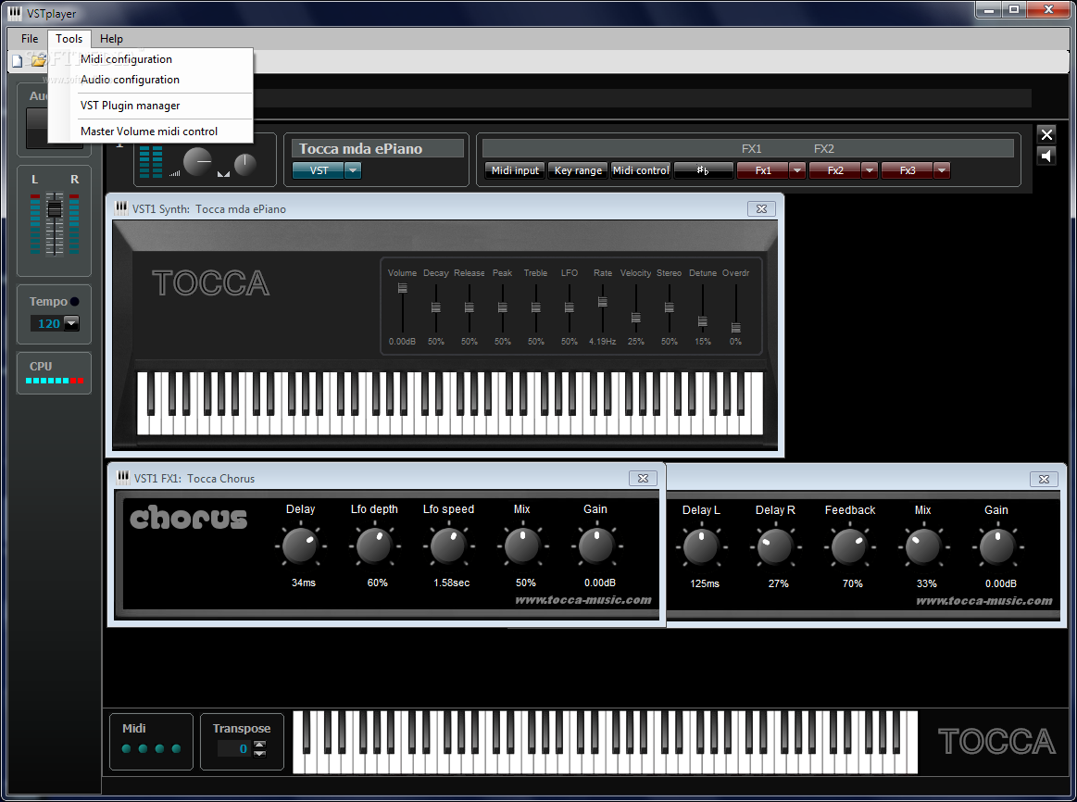Click the ePiano Treble slider
Viewport: 1077px width, 802px height.
pos(536,307)
